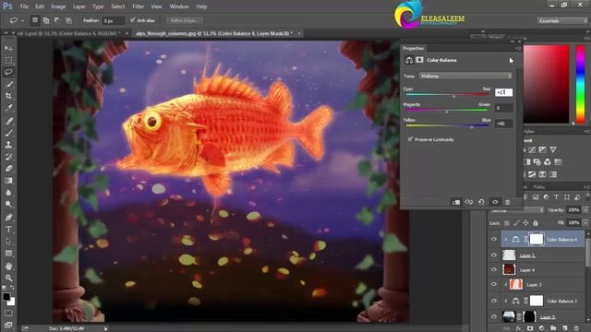Select the Brush tool
This screenshot has width=591, height=332.
point(8,133)
